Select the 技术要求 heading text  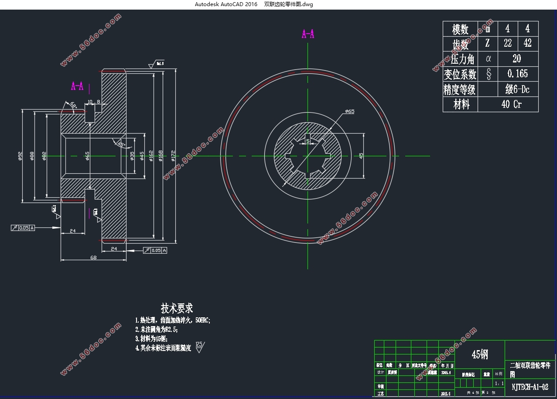(x=177, y=308)
